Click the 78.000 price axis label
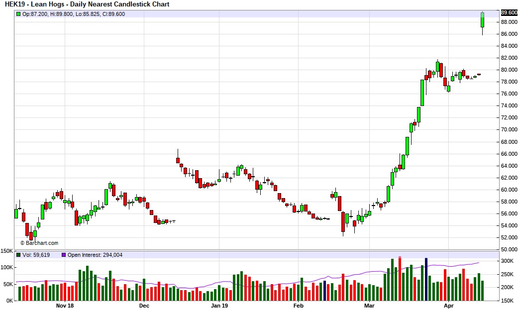Viewport: 520px width, 321px height. click(x=509, y=82)
